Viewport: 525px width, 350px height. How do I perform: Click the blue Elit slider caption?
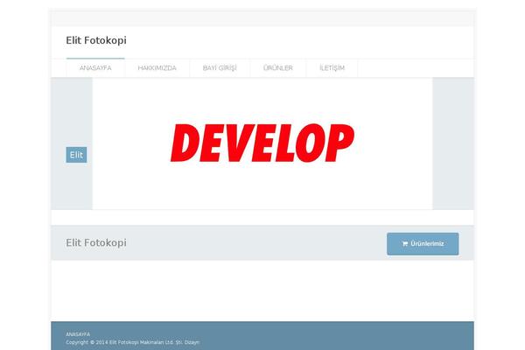click(x=76, y=155)
